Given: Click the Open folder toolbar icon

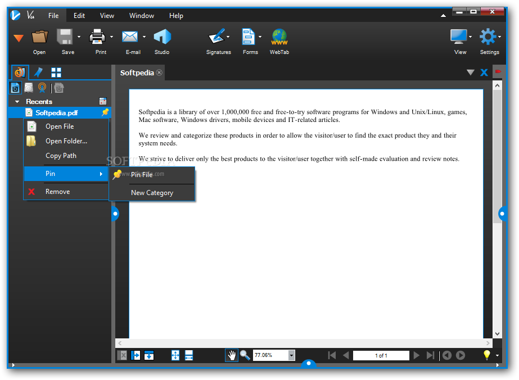Looking at the screenshot, I should pyautogui.click(x=39, y=37).
